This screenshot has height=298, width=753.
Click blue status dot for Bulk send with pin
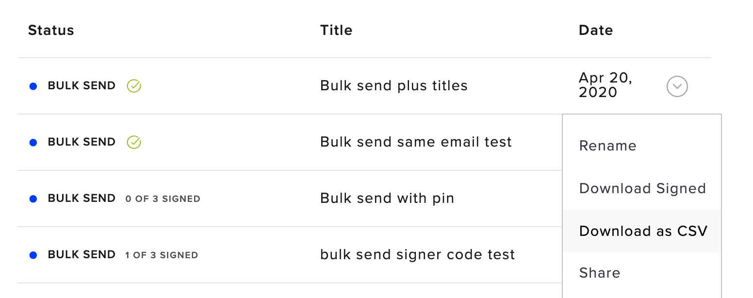(x=33, y=199)
